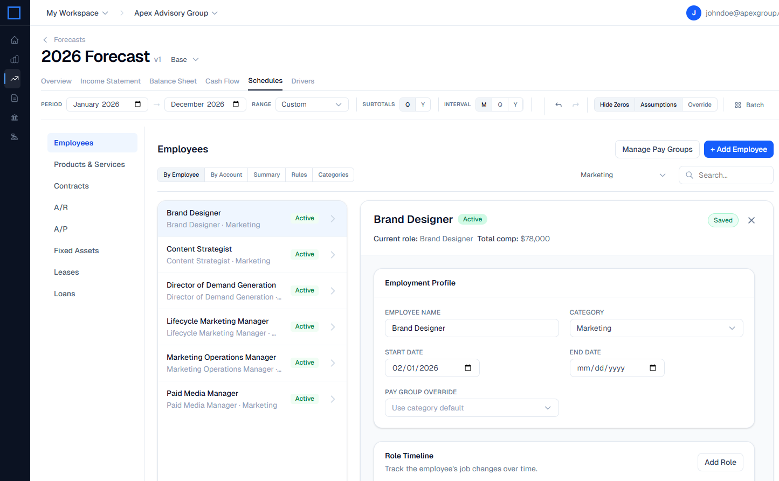Click the Add Employee button
779x481 pixels.
point(738,149)
